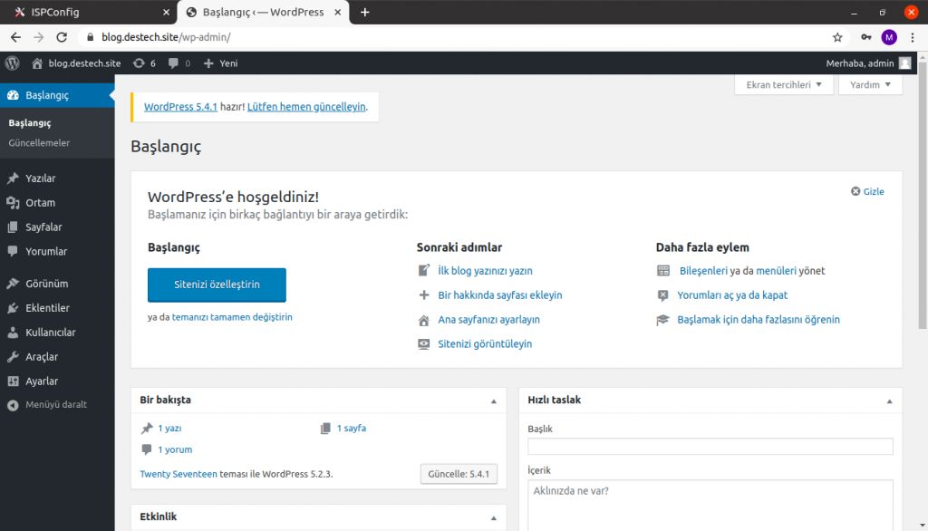Open the menüleri link

[x=776, y=271]
